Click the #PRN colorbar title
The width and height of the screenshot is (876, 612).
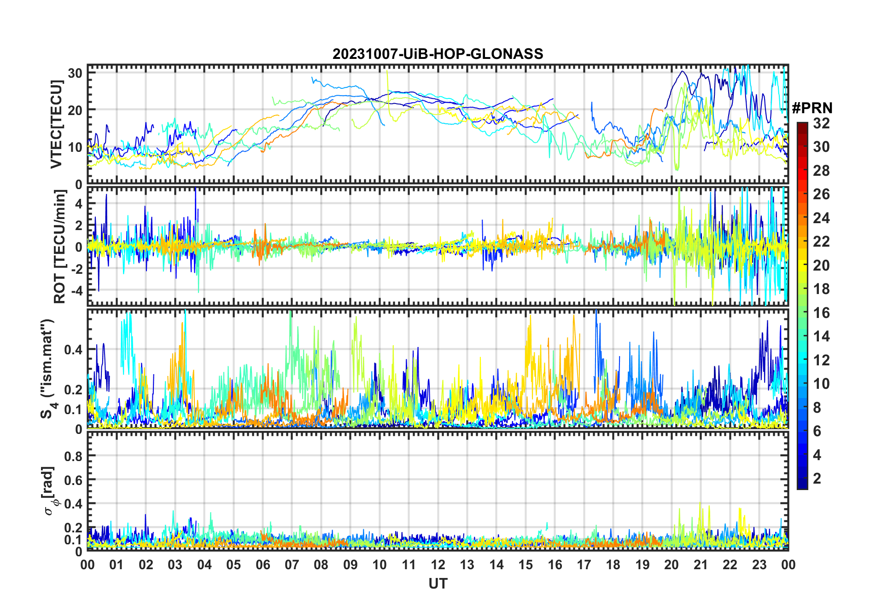812,108
